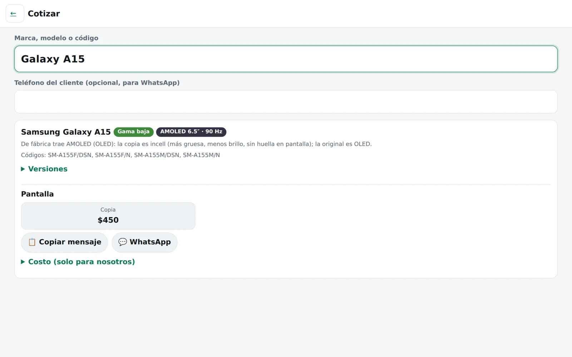Focus the Marca, modelo o código search field

pyautogui.click(x=286, y=59)
